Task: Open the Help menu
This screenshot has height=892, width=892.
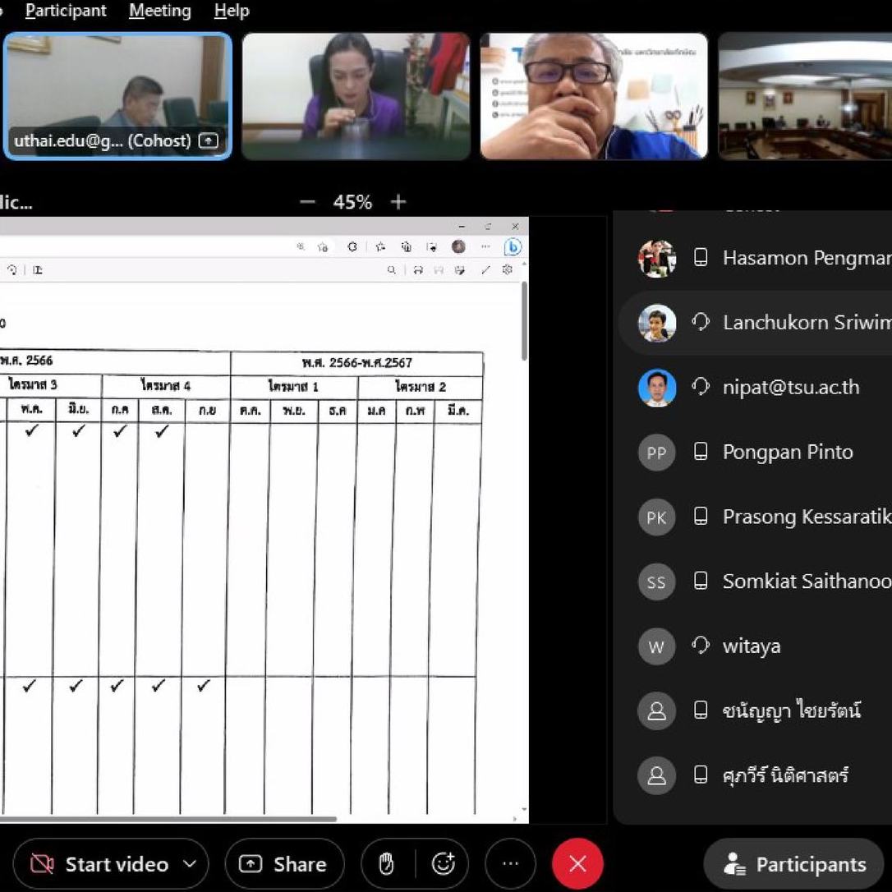Action: pos(232,10)
